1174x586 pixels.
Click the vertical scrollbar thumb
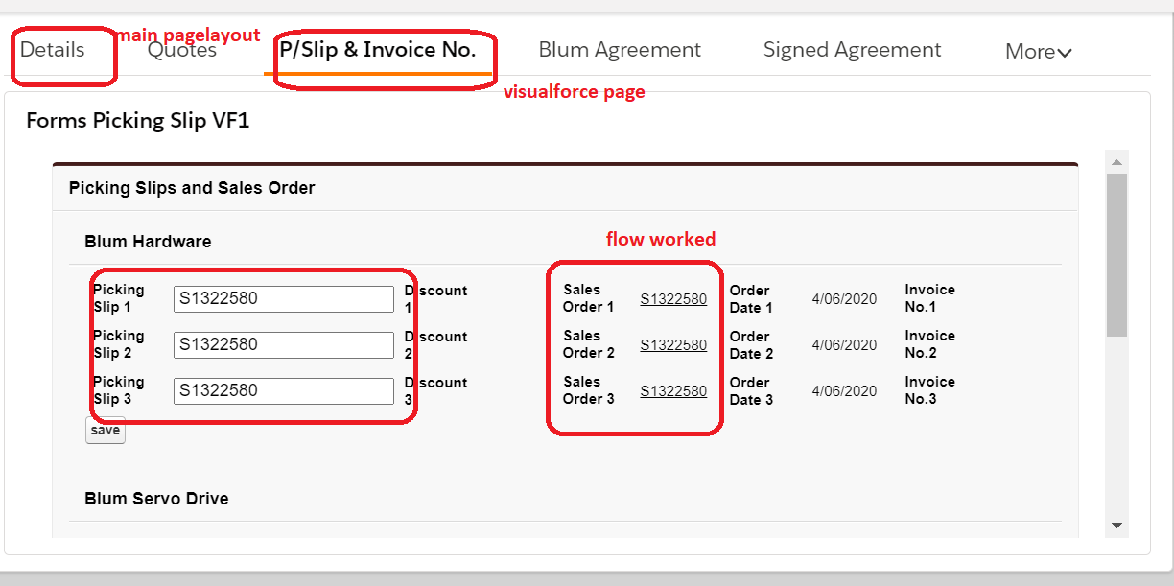pyautogui.click(x=1116, y=254)
